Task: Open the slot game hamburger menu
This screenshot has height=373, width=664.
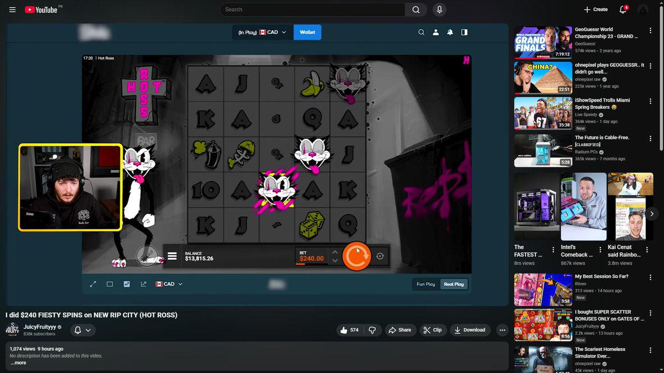Action: coord(172,256)
